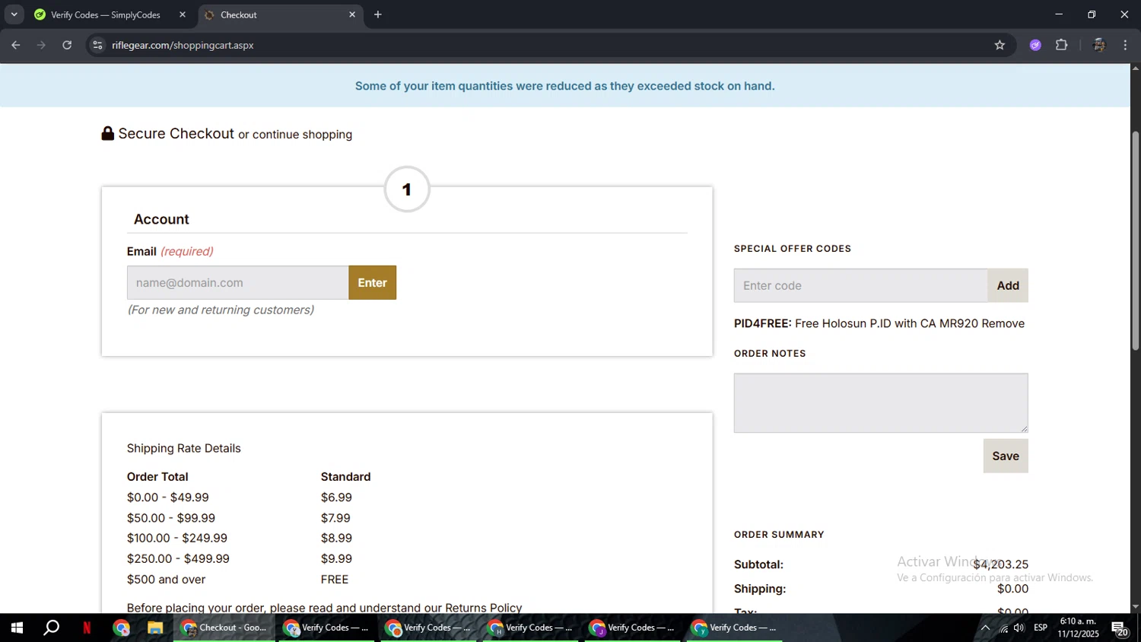
Task: Click the gold Enter button
Action: click(373, 282)
